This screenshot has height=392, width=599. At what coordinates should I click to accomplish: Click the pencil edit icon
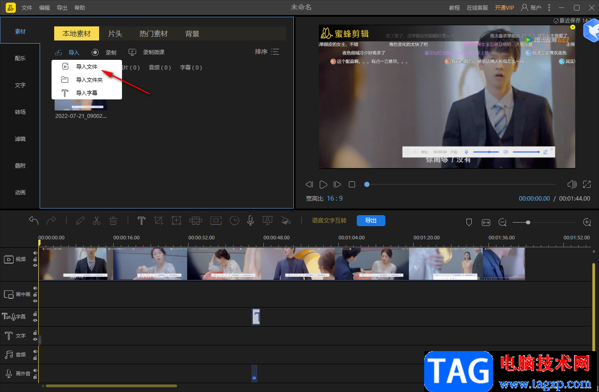[x=80, y=220]
